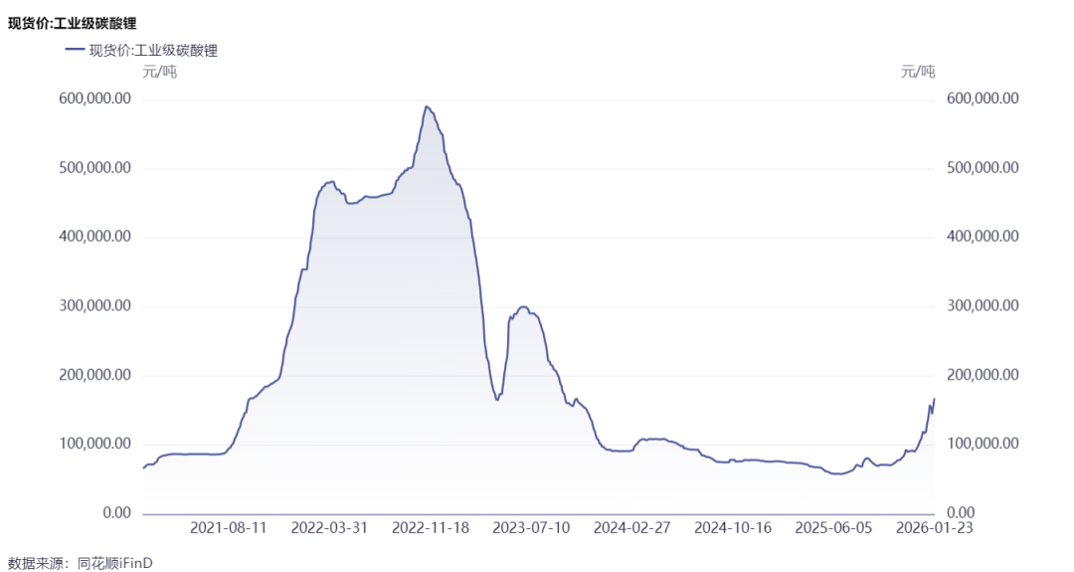Click date label 2022-11-18
1074x572 pixels.
(x=431, y=528)
